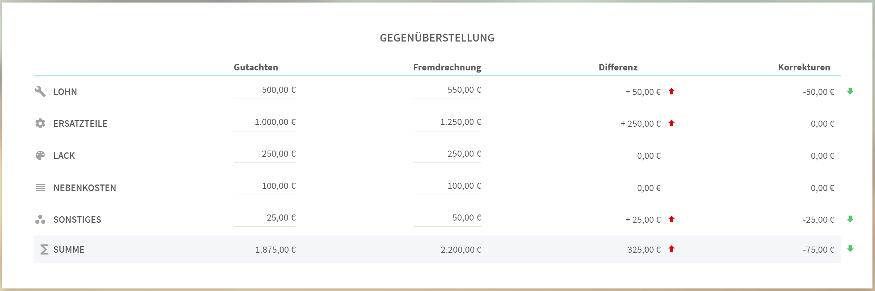This screenshot has height=291, width=875.
Task: Click red up arrow in ERSATZTEILE row
Action: click(671, 123)
